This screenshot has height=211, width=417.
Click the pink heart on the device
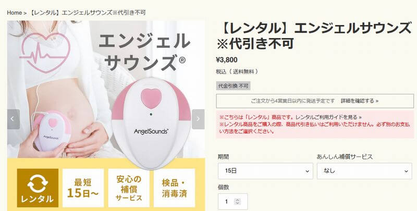(x=151, y=98)
